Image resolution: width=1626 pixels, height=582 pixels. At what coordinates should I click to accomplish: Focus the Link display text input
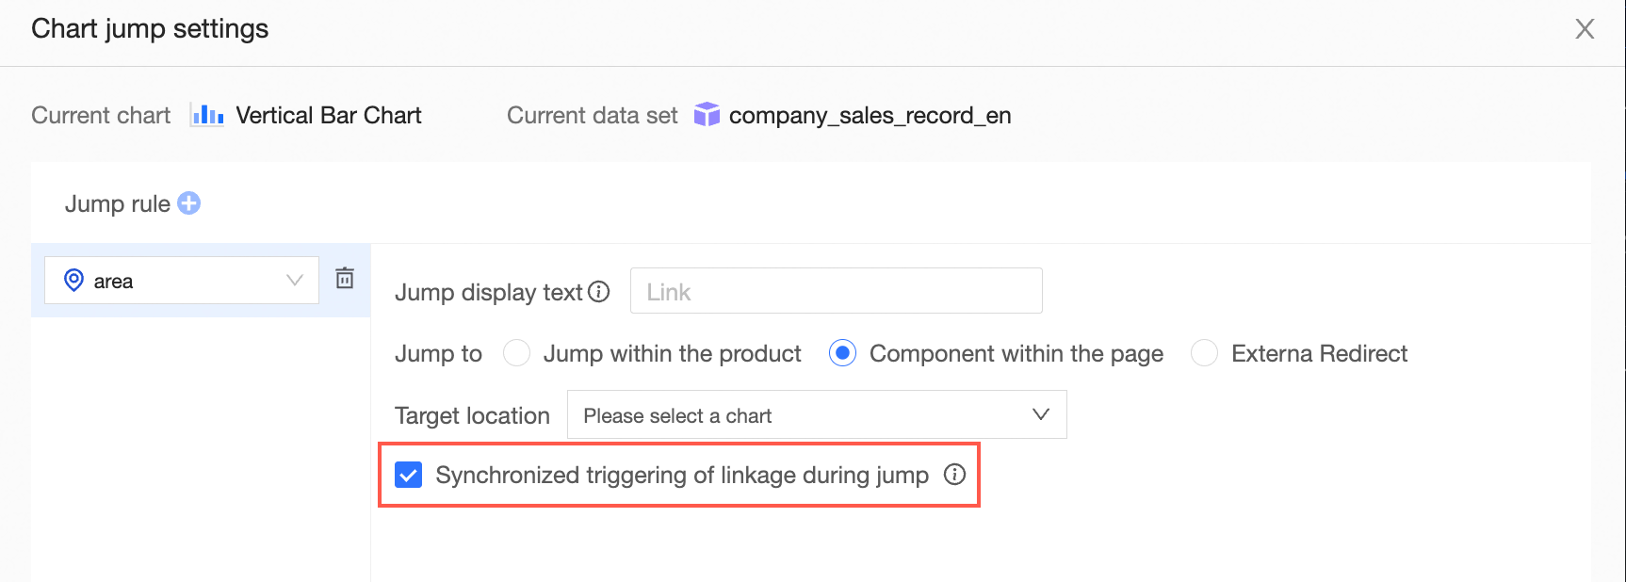(x=836, y=291)
